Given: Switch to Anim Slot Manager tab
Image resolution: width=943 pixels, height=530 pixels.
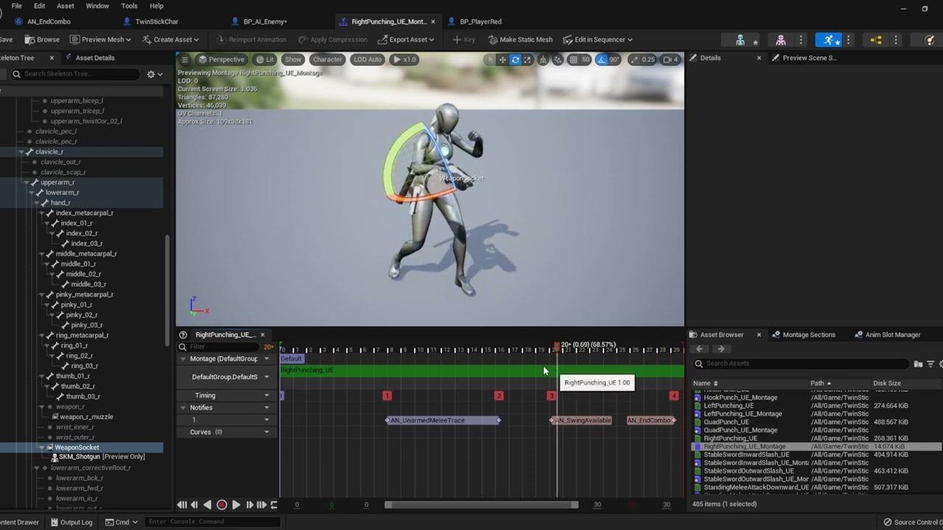Looking at the screenshot, I should click(x=893, y=335).
